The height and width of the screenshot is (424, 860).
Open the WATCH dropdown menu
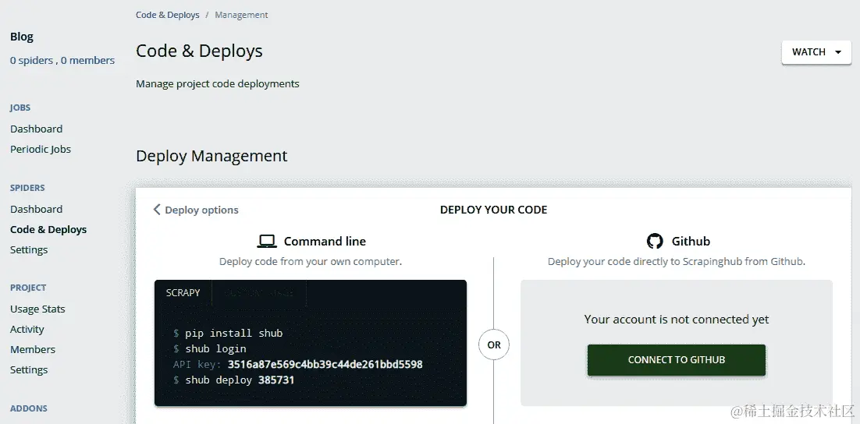point(816,52)
